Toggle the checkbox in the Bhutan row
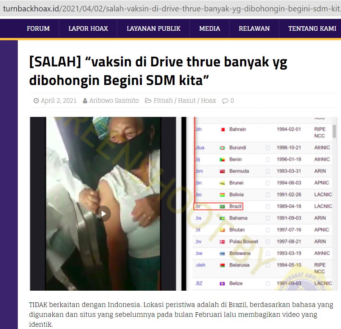This screenshot has width=341, height=329. pos(268,230)
